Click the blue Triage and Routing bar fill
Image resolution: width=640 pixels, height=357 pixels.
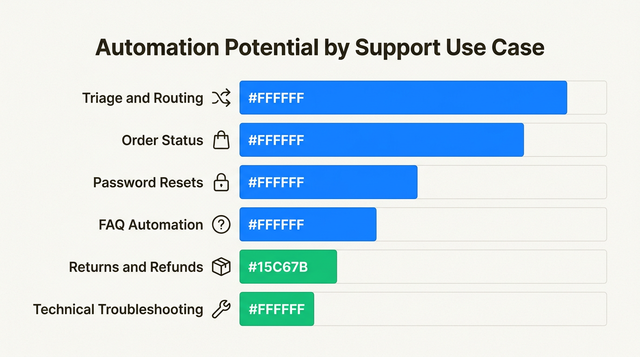pyautogui.click(x=403, y=98)
